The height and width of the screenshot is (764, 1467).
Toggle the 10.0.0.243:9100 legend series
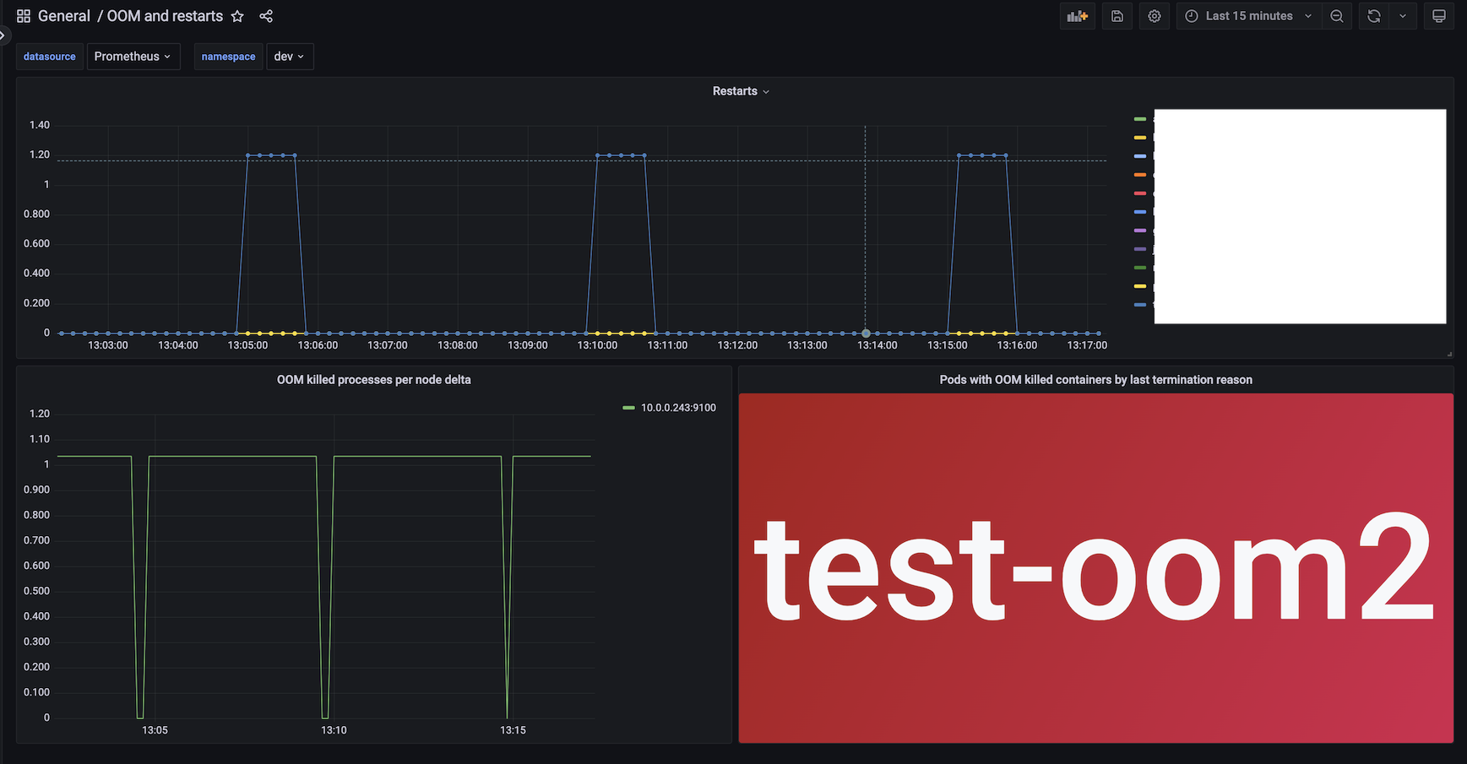point(678,408)
